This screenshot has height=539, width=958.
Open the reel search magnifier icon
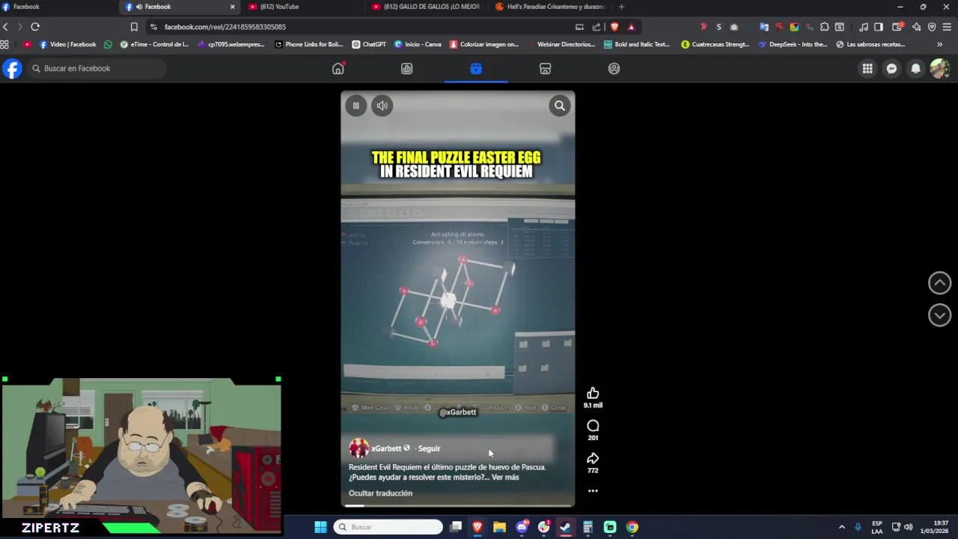click(x=560, y=106)
